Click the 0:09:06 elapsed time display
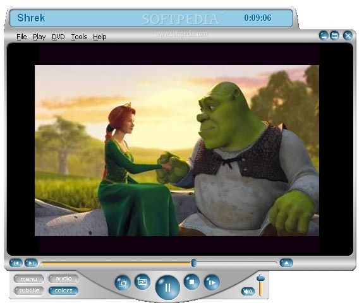Viewport: 364px width, 305px height. point(257,18)
